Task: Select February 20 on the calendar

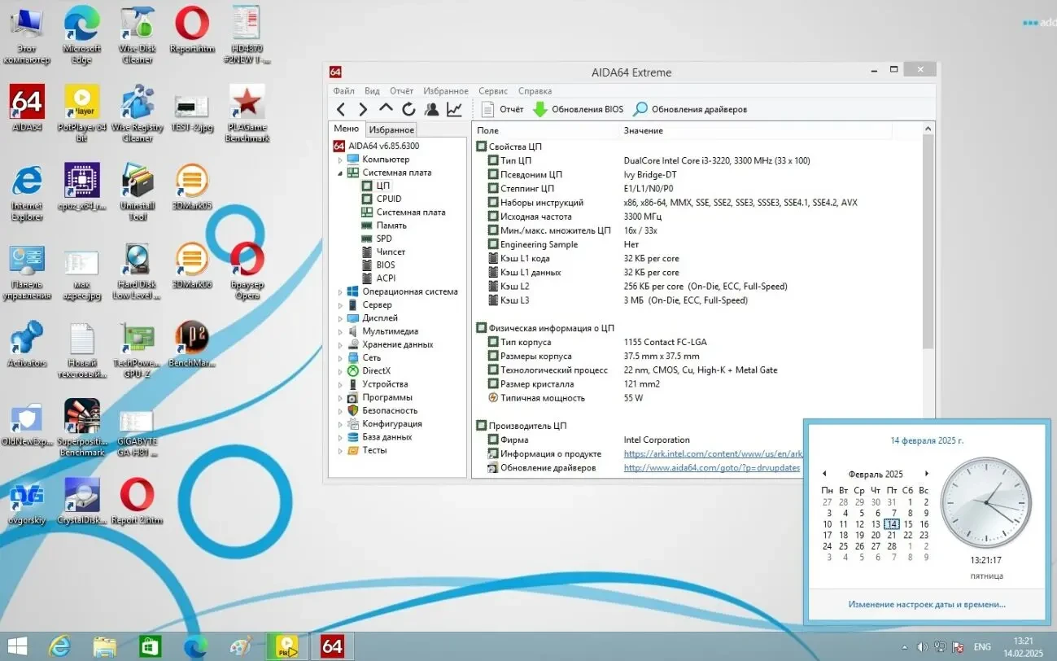Action: tap(876, 535)
